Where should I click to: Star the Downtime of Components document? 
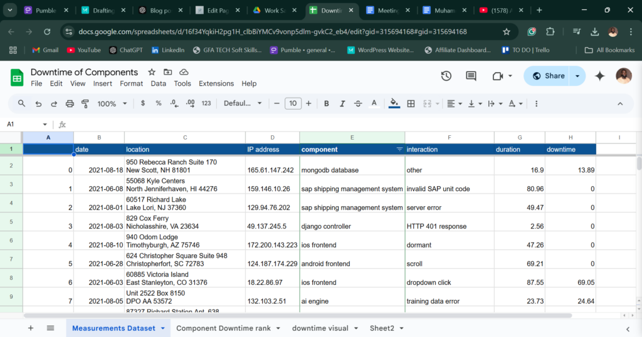point(151,72)
